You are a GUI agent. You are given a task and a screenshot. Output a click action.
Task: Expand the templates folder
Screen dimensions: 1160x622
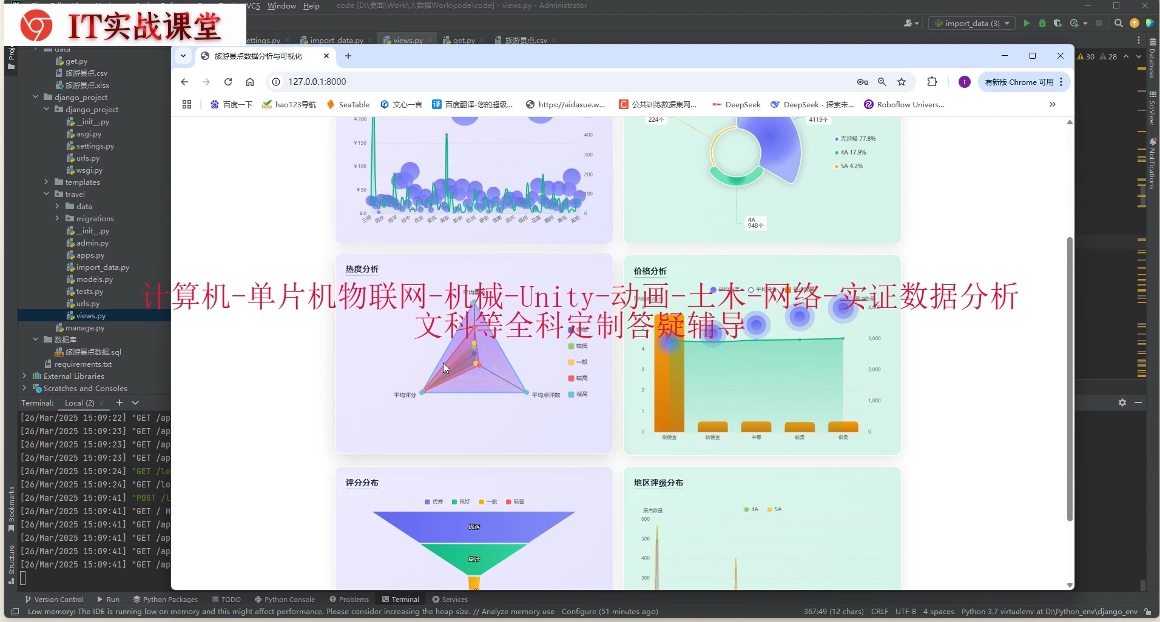tap(46, 182)
